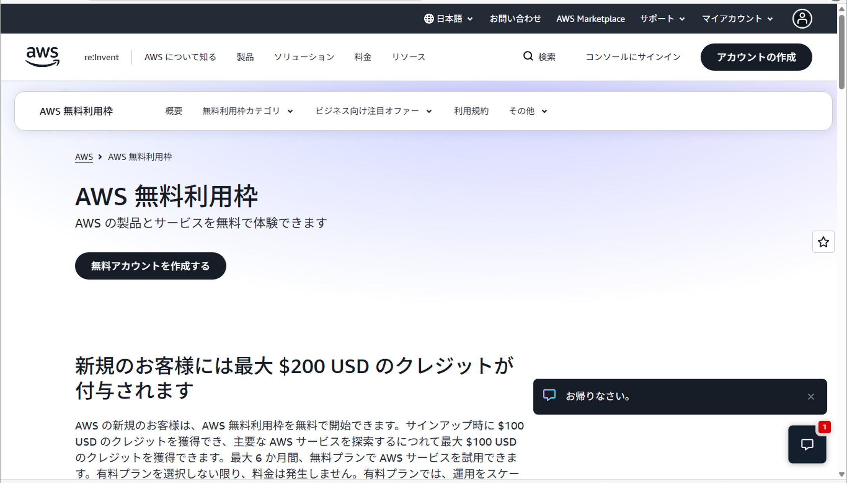Click the star bookmark icon

click(x=823, y=242)
